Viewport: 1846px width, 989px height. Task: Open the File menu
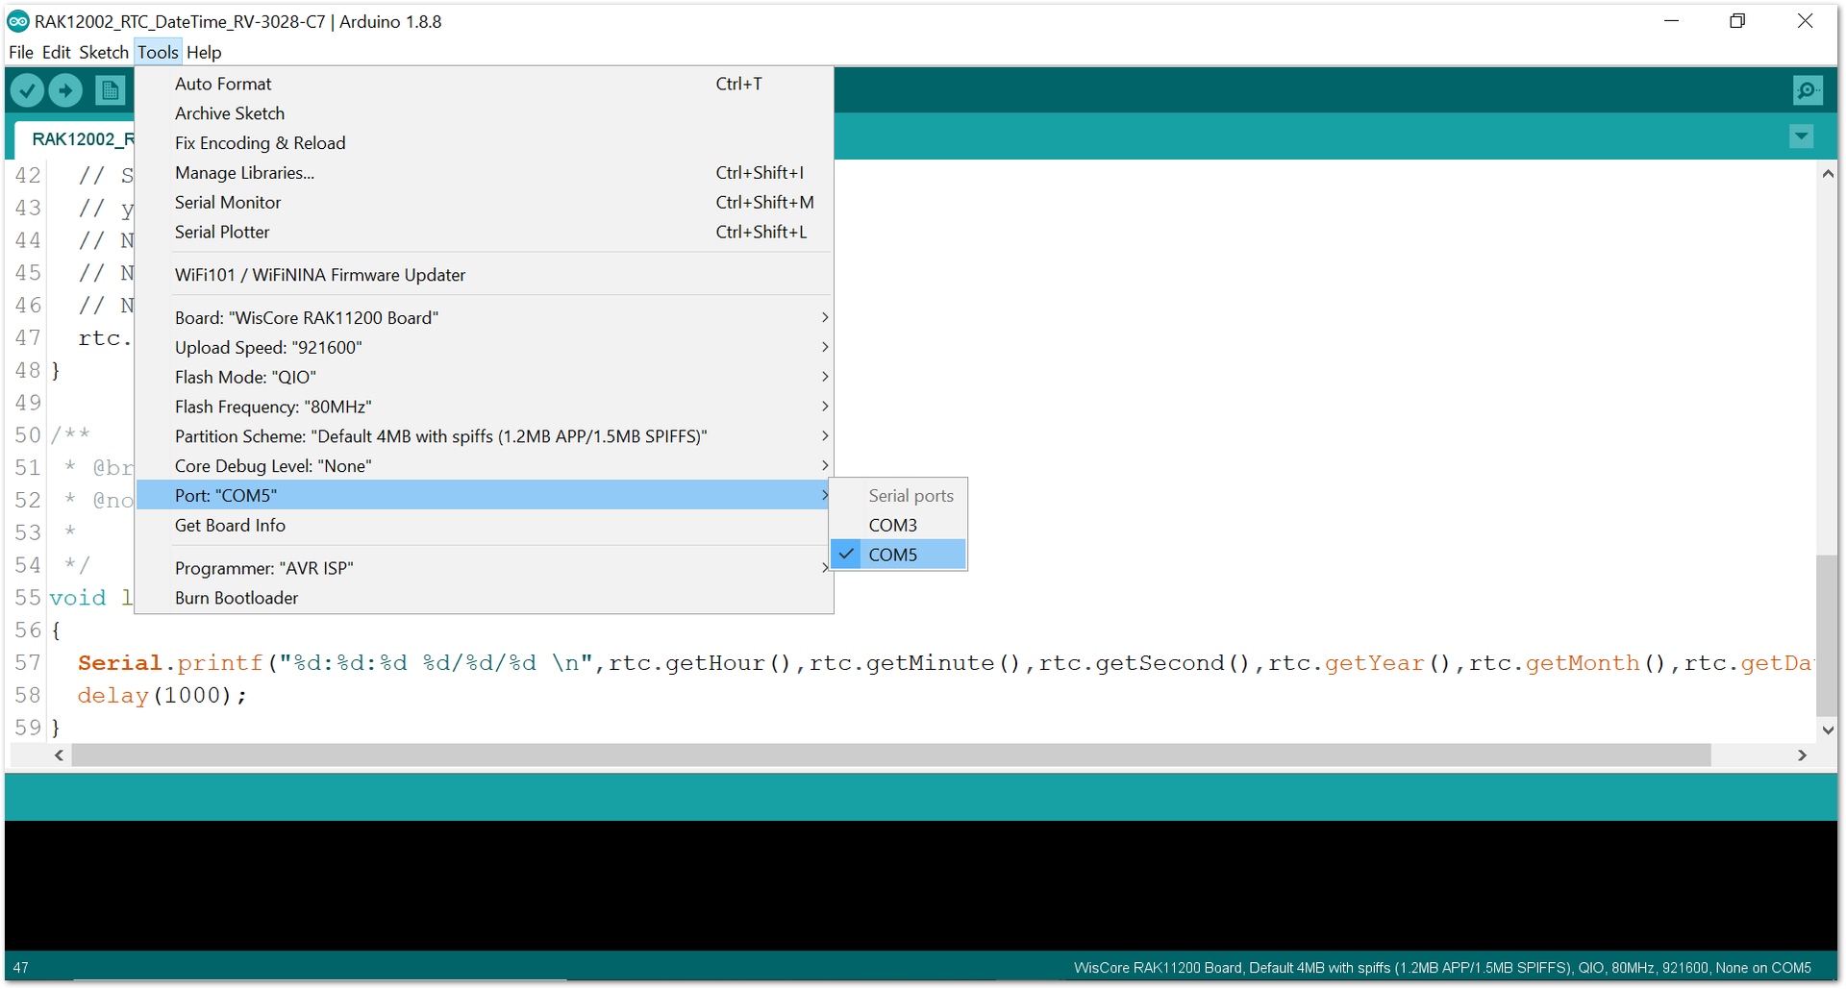tap(21, 52)
